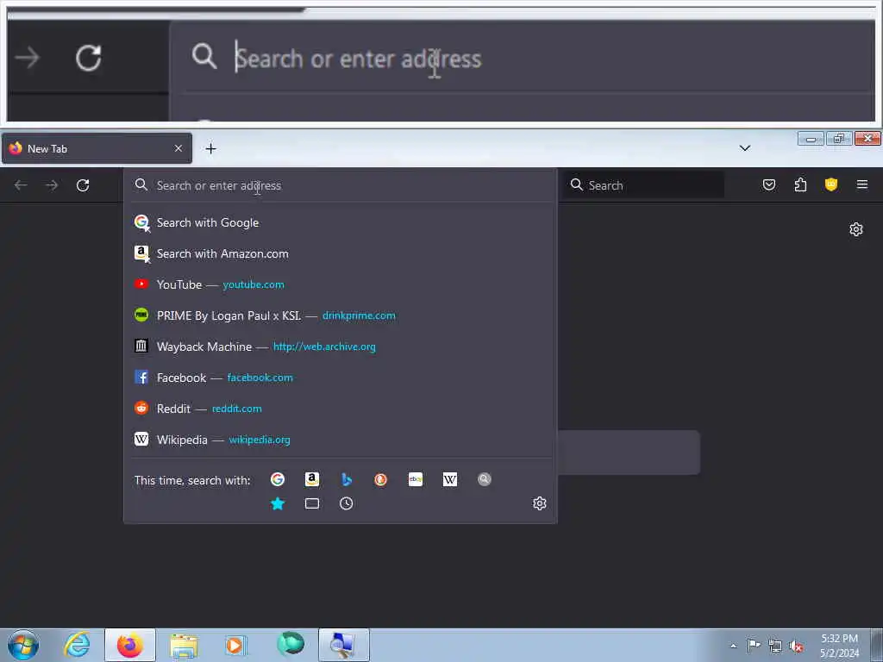Open the Wikipedia wikipedia.org suggestion
Viewport: 883px width, 662px height.
point(340,440)
